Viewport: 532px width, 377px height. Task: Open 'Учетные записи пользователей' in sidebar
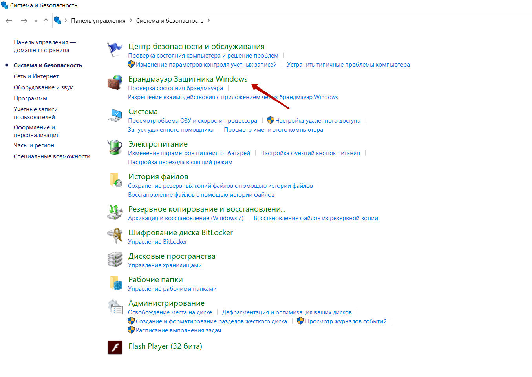point(36,113)
